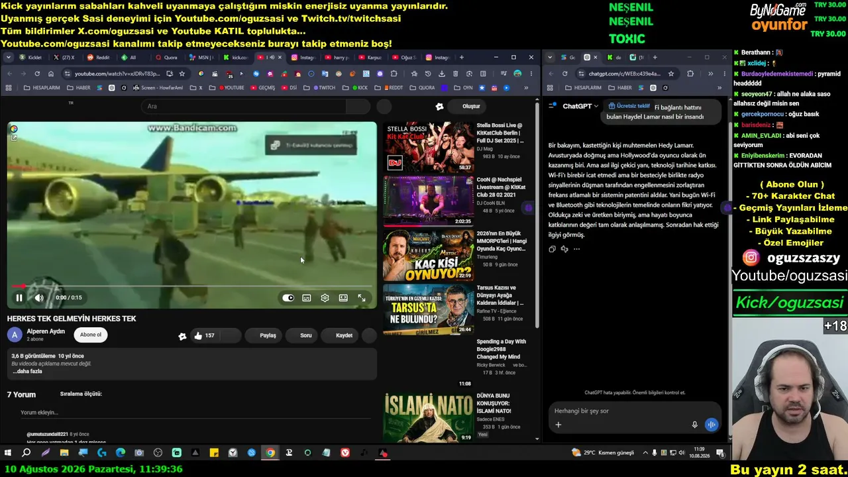Open the Stella Bossi Live video thumbnail
The height and width of the screenshot is (477, 848).
(429, 147)
